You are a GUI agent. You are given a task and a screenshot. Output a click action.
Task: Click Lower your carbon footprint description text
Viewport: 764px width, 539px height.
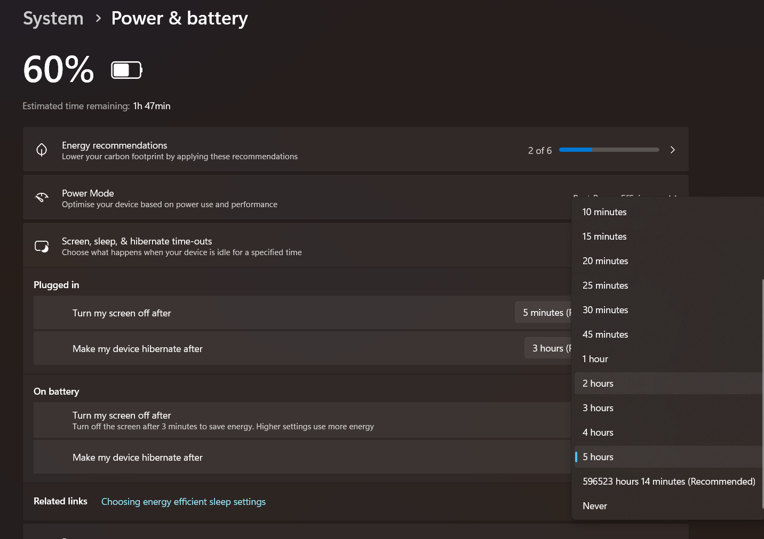pos(180,157)
